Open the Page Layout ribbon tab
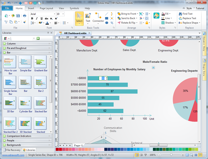Screen dimensions: 208x159 pos(46,8)
